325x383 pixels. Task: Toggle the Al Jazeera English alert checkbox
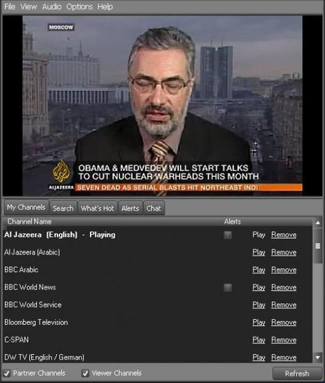pyautogui.click(x=228, y=235)
